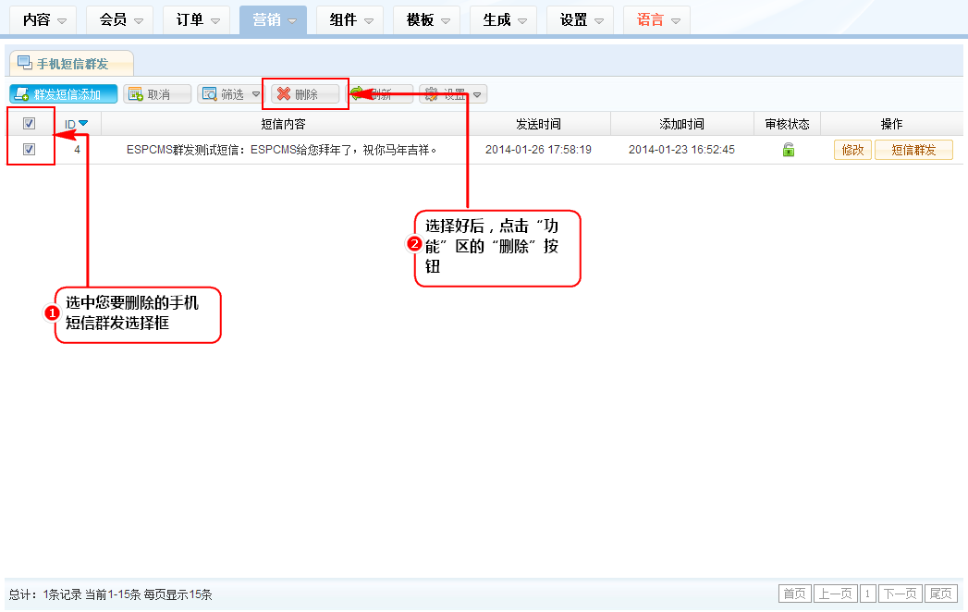Click the green 刷新 refresh icon

click(356, 93)
